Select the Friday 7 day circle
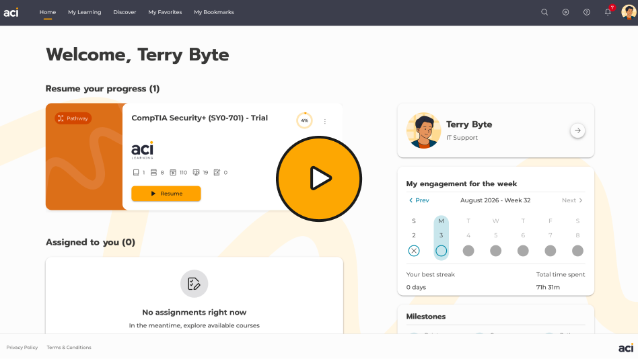This screenshot has width=638, height=359. pyautogui.click(x=550, y=251)
